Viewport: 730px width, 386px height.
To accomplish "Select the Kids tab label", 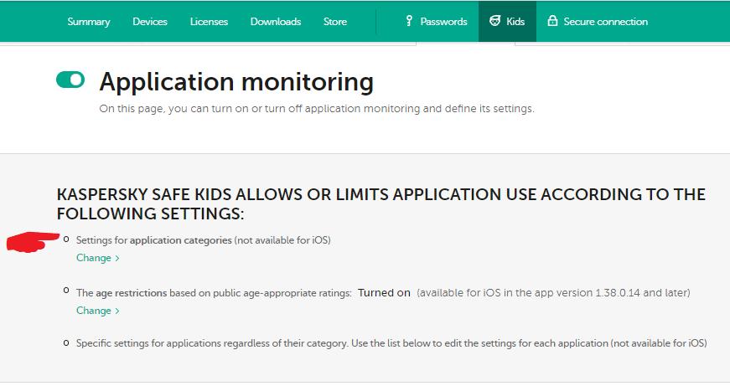I will pyautogui.click(x=515, y=22).
